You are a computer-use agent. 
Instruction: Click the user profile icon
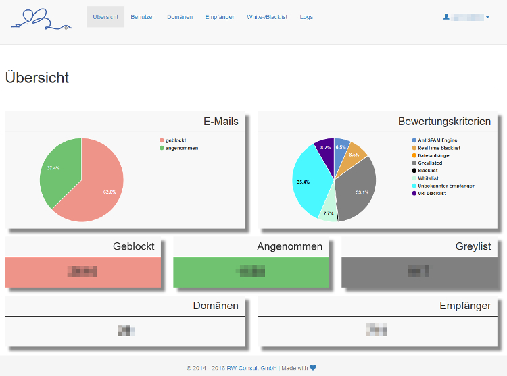(x=446, y=17)
